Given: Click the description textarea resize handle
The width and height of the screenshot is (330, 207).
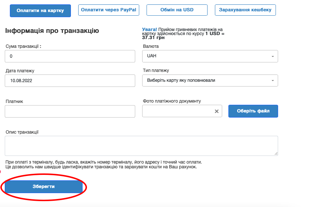Looking at the screenshot, I should 276,154.
